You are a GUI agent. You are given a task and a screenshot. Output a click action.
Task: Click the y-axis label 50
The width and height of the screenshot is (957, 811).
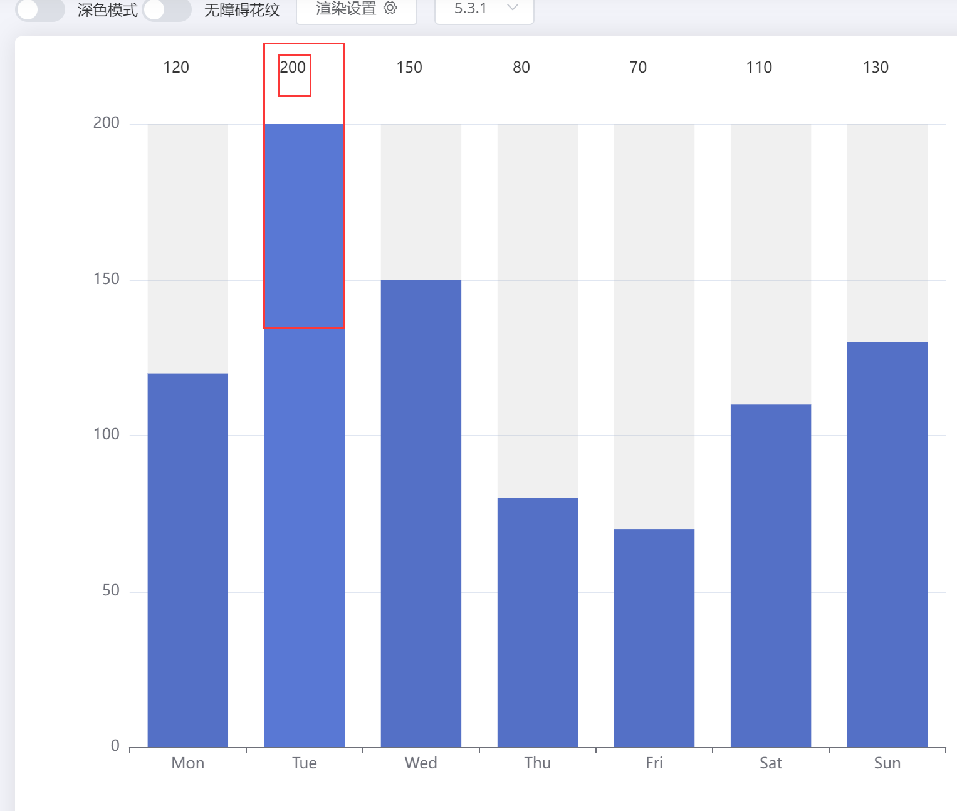pyautogui.click(x=111, y=590)
